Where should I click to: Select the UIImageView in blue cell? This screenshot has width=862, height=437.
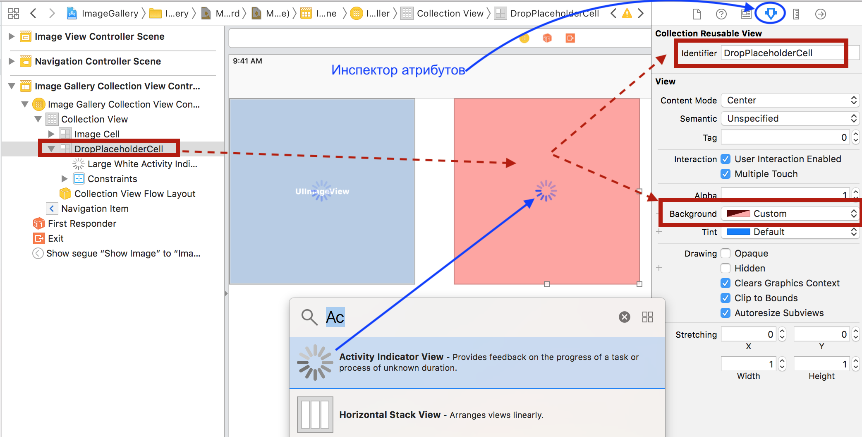coord(322,191)
